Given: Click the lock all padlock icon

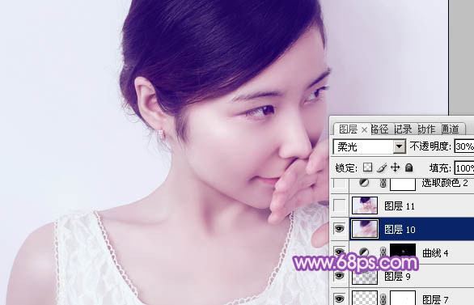Looking at the screenshot, I should [408, 167].
